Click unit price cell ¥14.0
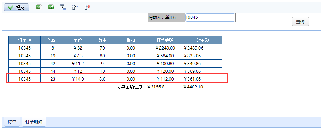Image resolution: width=321 pixels, height=128 pixels. (x=77, y=79)
